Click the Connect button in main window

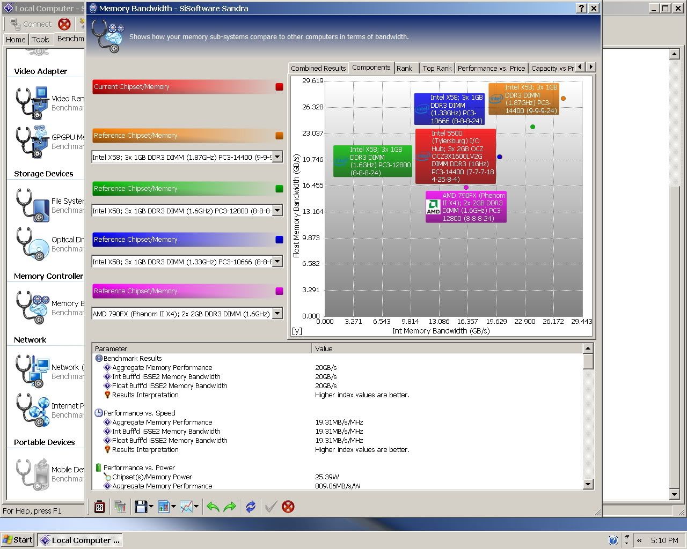[x=30, y=24]
